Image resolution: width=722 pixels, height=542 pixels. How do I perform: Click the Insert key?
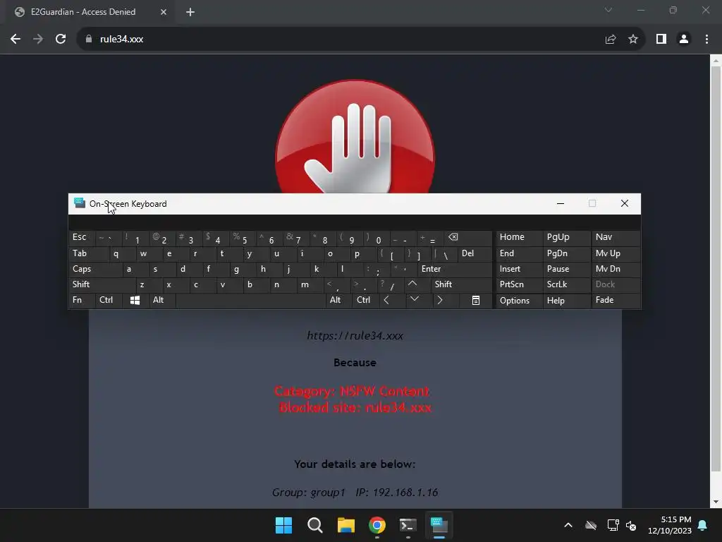click(519, 269)
